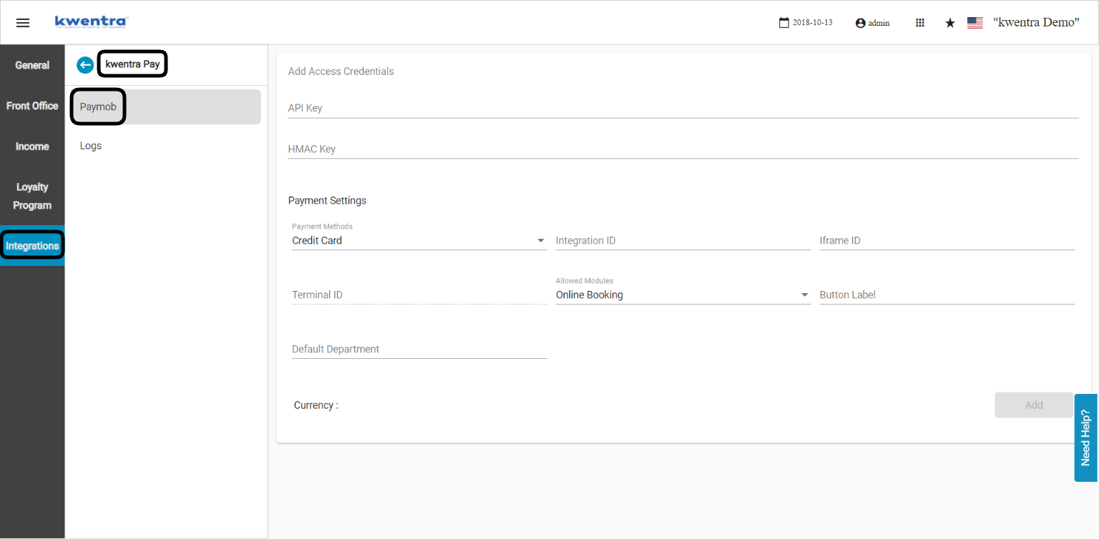Focus the HMAC Key field
Screen dimensions: 1099x539
pos(683,149)
